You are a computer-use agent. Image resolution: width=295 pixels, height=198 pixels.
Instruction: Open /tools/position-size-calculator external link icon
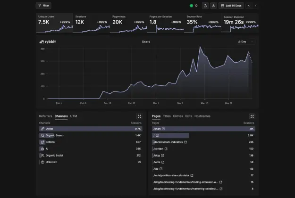(x=192, y=175)
